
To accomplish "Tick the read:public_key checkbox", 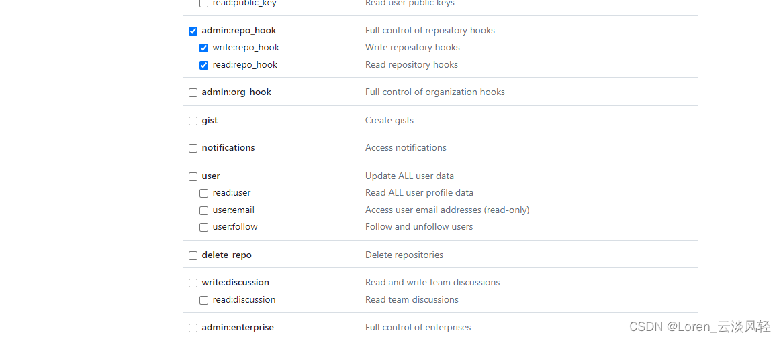I will [203, 3].
